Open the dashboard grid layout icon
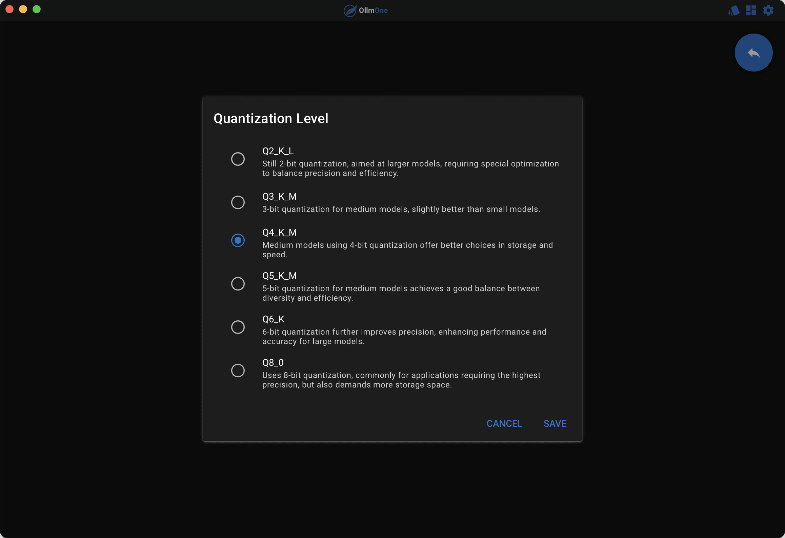The height and width of the screenshot is (538, 785). pyautogui.click(x=751, y=11)
